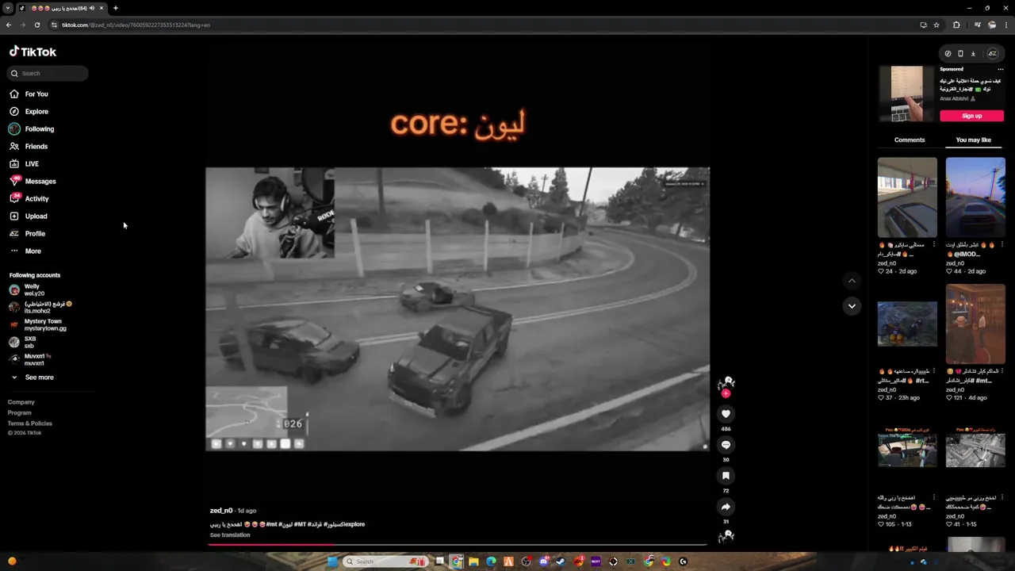This screenshot has width=1015, height=571.
Task: Open Discord from the taskbar
Action: (x=544, y=561)
